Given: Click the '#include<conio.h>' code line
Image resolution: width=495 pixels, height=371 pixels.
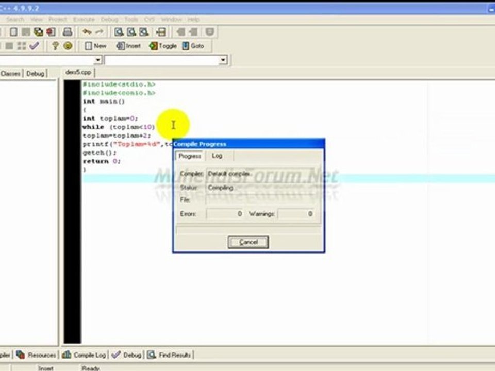Looking at the screenshot, I should tap(119, 93).
